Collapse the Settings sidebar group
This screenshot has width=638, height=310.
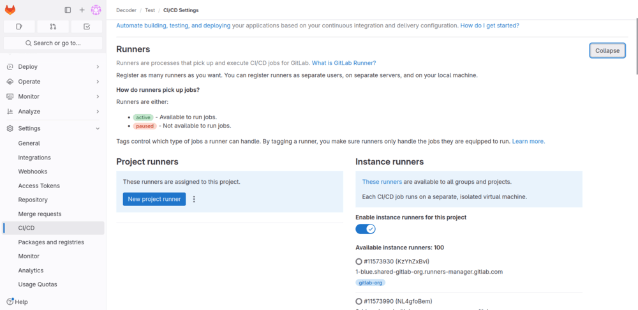click(98, 128)
